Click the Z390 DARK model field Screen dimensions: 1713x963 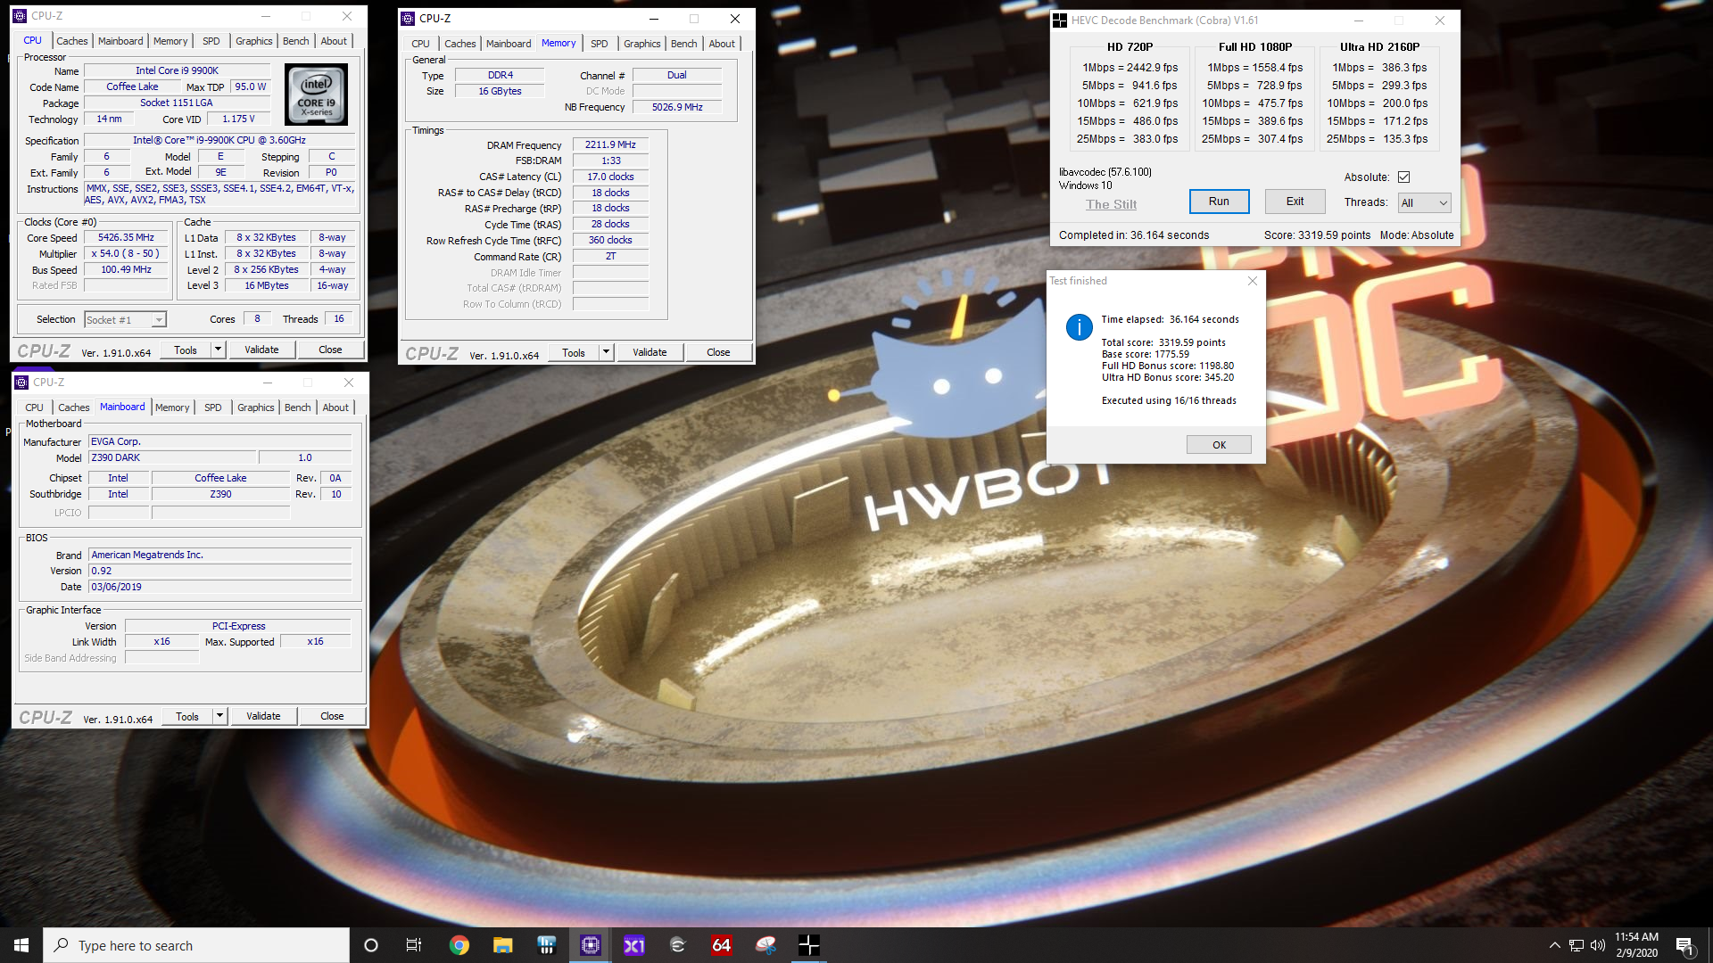coord(174,457)
